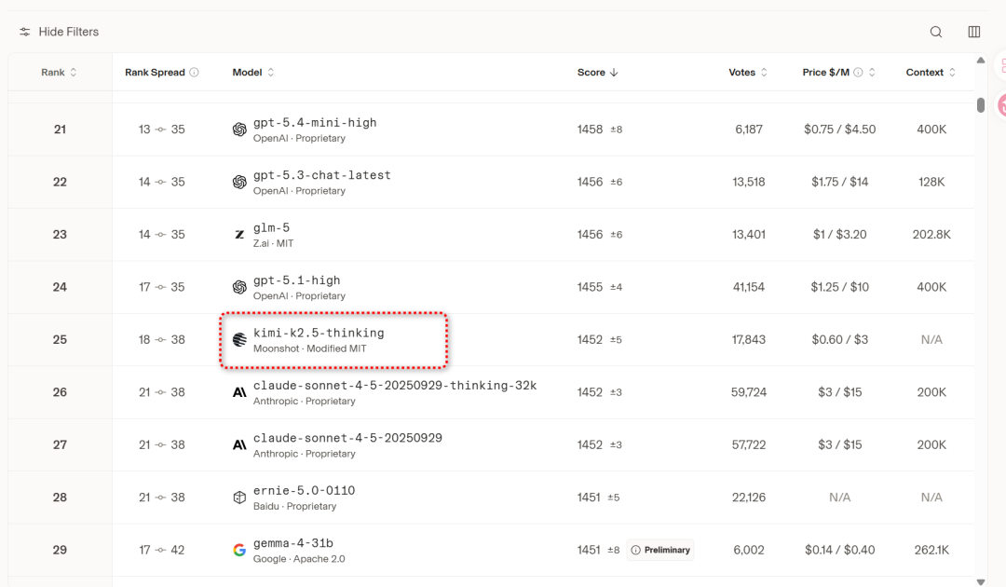Open the glm-5 model link
Viewport: 1006px width, 587px height.
click(271, 227)
